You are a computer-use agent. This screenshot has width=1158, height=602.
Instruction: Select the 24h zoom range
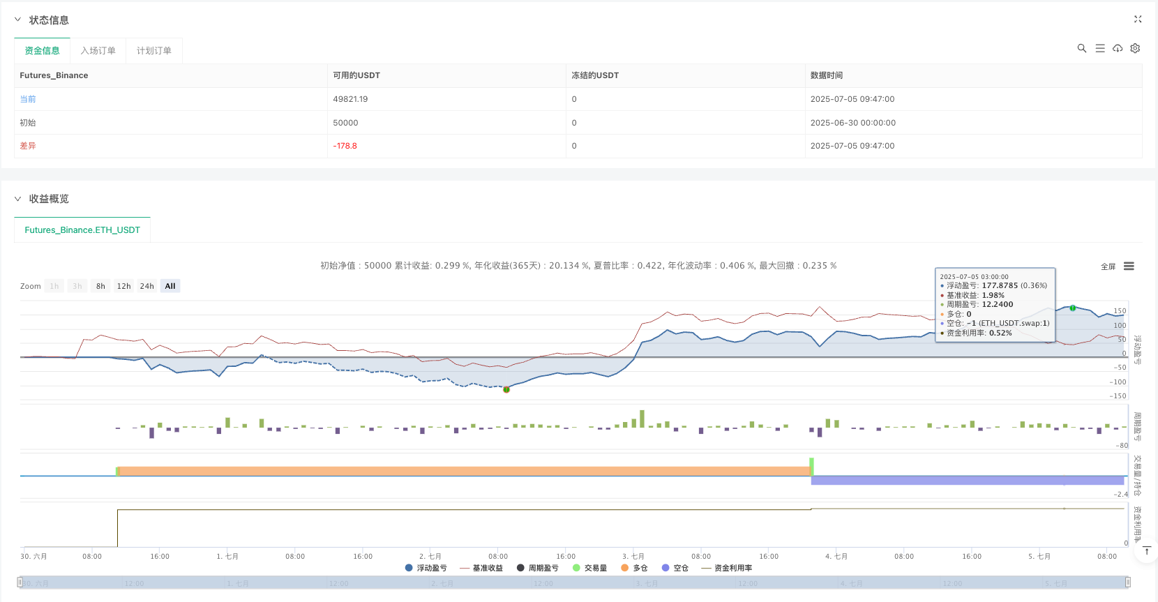pyautogui.click(x=146, y=286)
